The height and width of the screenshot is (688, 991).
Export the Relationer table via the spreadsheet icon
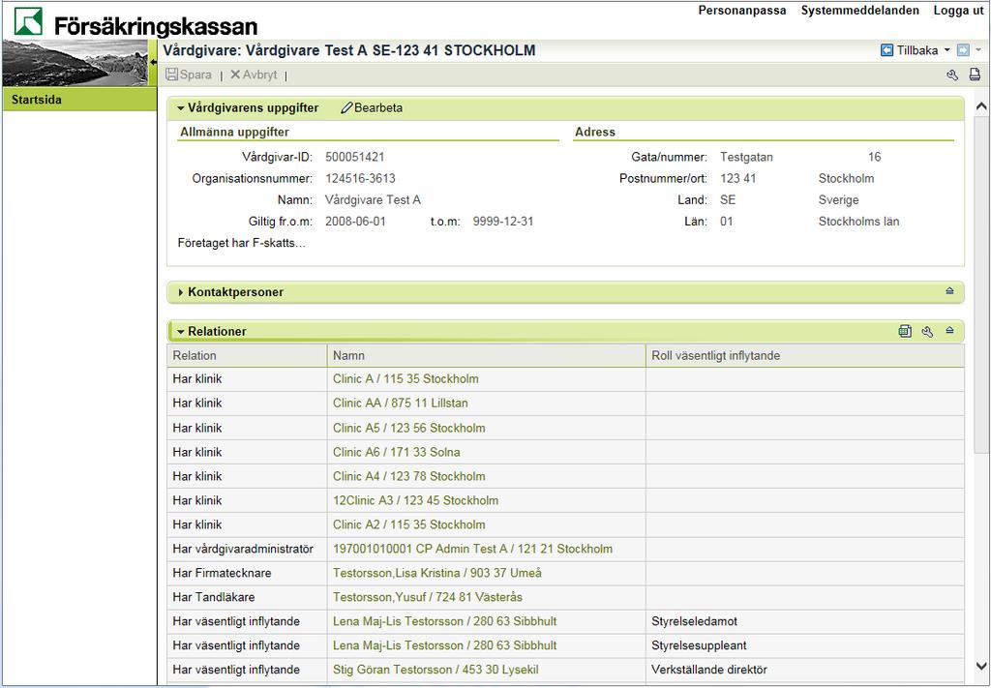[905, 331]
